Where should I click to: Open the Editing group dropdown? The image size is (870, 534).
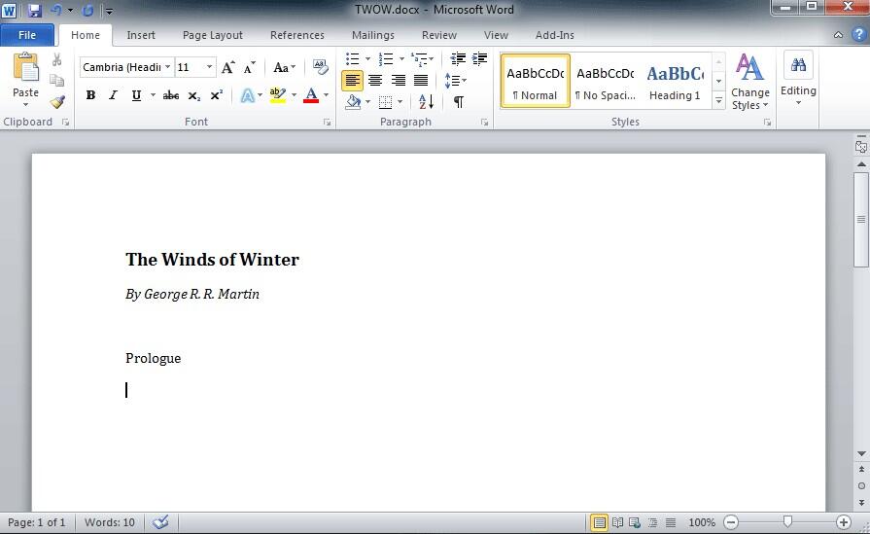pos(798,80)
